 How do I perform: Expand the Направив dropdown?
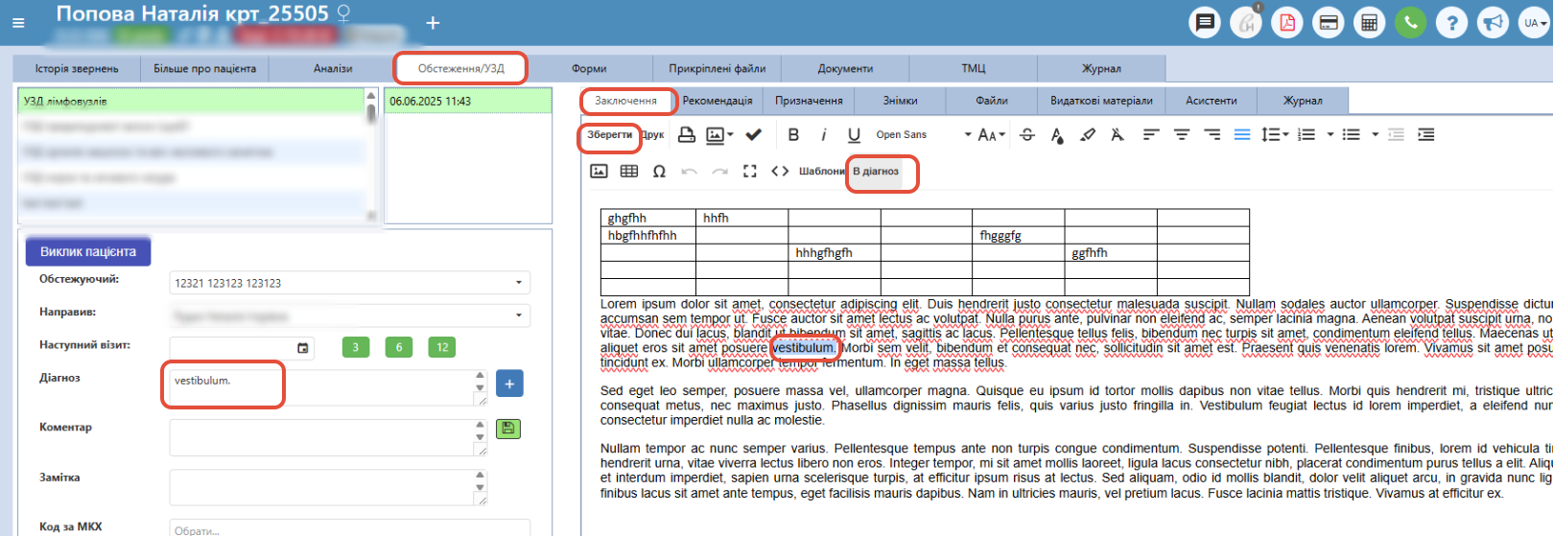tap(519, 315)
